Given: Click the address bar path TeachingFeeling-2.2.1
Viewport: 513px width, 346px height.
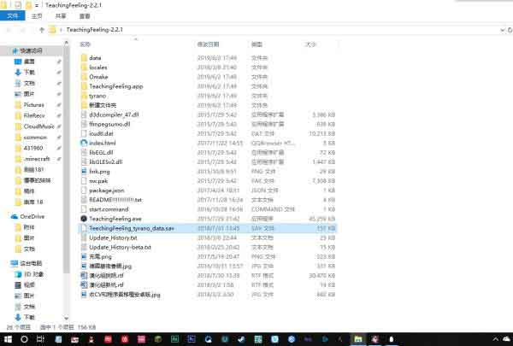Looking at the screenshot, I should [x=95, y=29].
